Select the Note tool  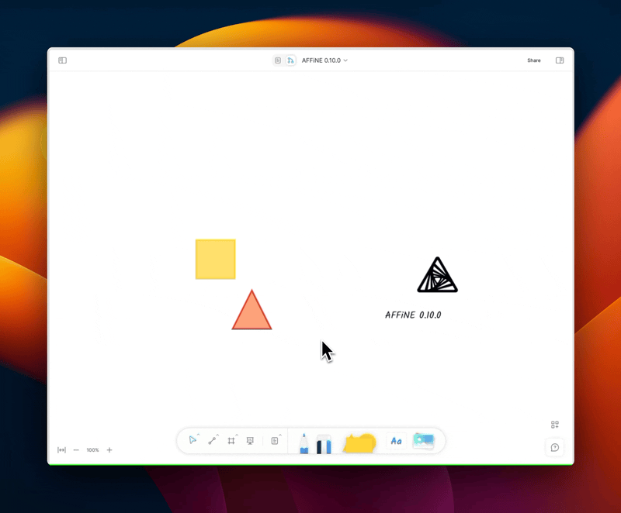click(275, 441)
